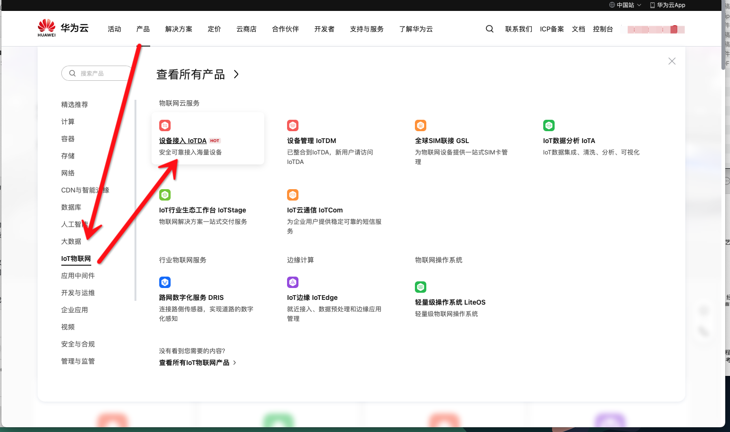This screenshot has width=730, height=432.
Task: Open 路网数字化服务 DRIS link
Action: 192,298
